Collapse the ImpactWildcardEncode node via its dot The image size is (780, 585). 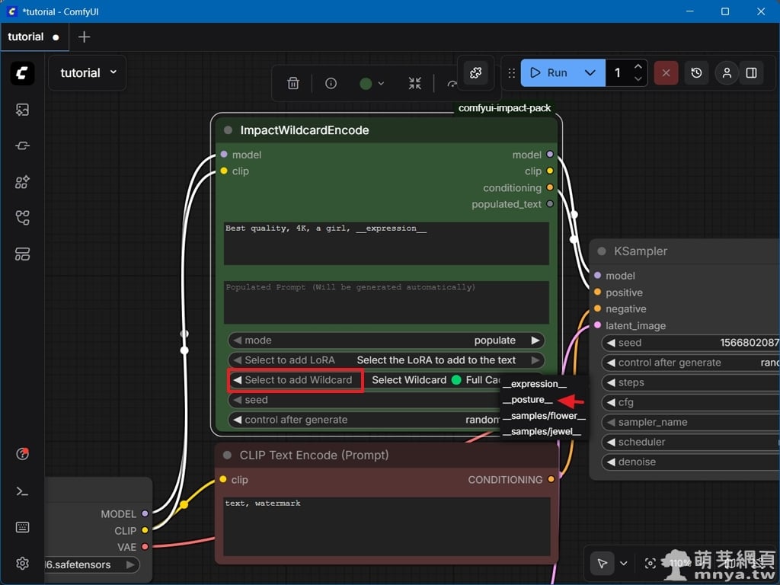(x=228, y=130)
